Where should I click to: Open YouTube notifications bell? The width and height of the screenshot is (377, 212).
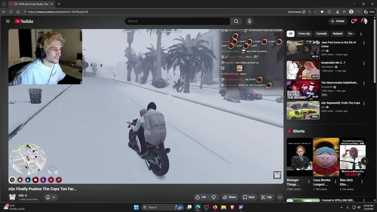point(353,21)
